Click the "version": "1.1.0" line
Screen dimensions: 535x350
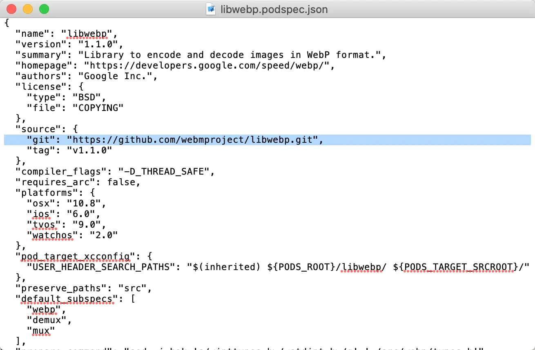tap(69, 44)
